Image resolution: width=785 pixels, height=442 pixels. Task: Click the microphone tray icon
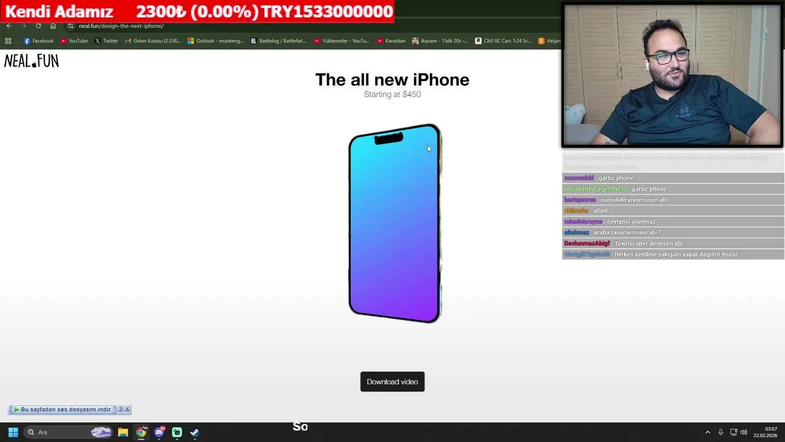point(721,432)
